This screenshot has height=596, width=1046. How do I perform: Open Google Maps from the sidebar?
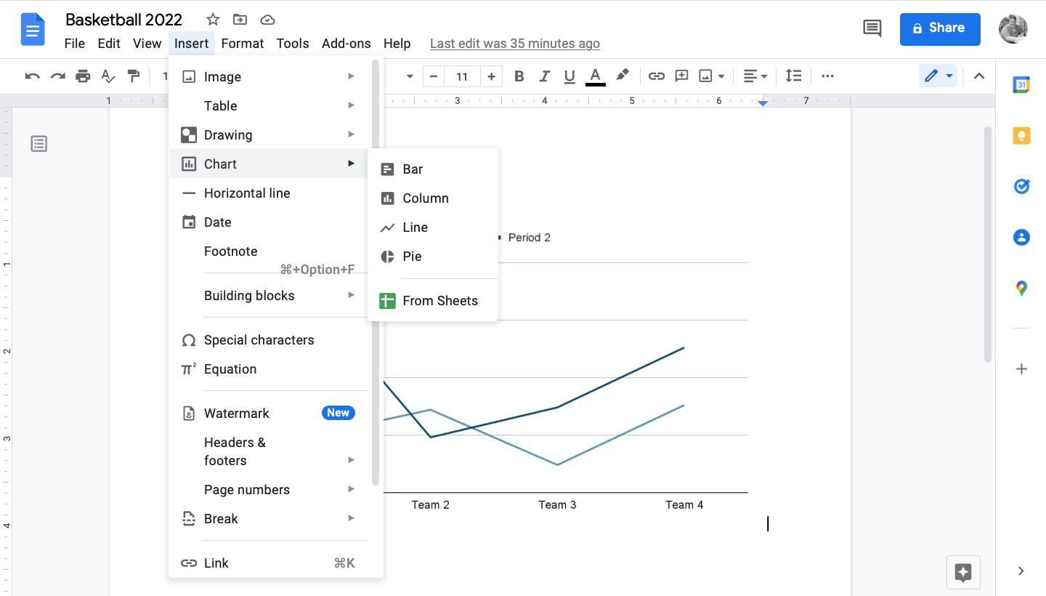(x=1021, y=288)
